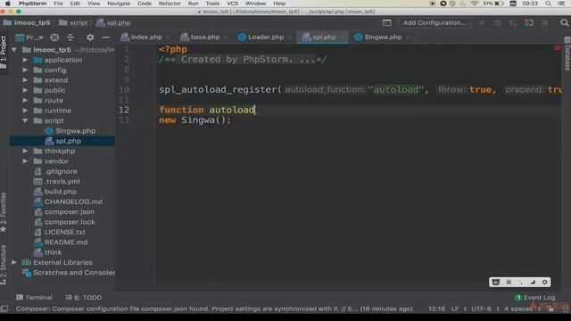
Task: Place cursor on 'new Singwa();' code line
Action: point(194,120)
